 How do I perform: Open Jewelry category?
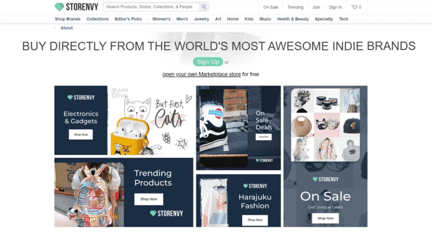click(201, 19)
